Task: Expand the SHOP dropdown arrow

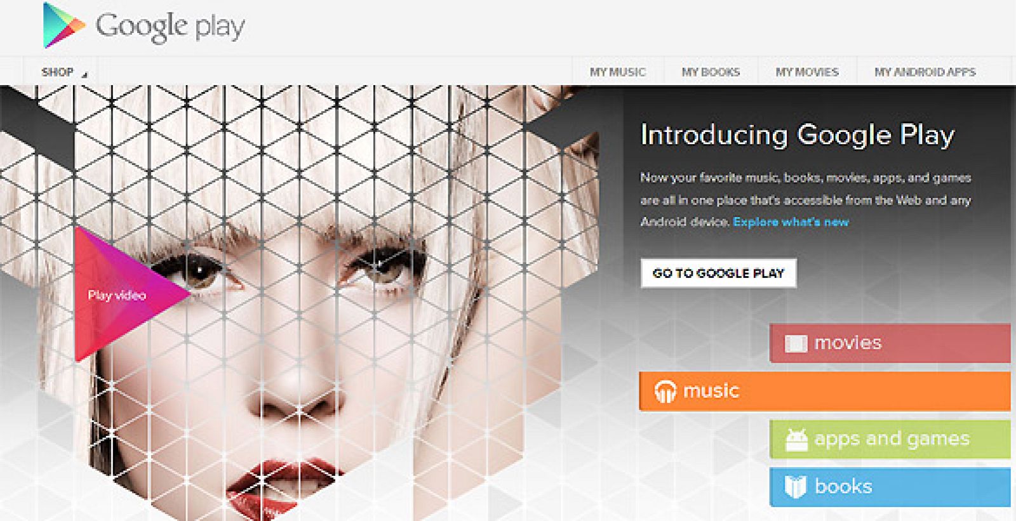Action: tap(84, 74)
